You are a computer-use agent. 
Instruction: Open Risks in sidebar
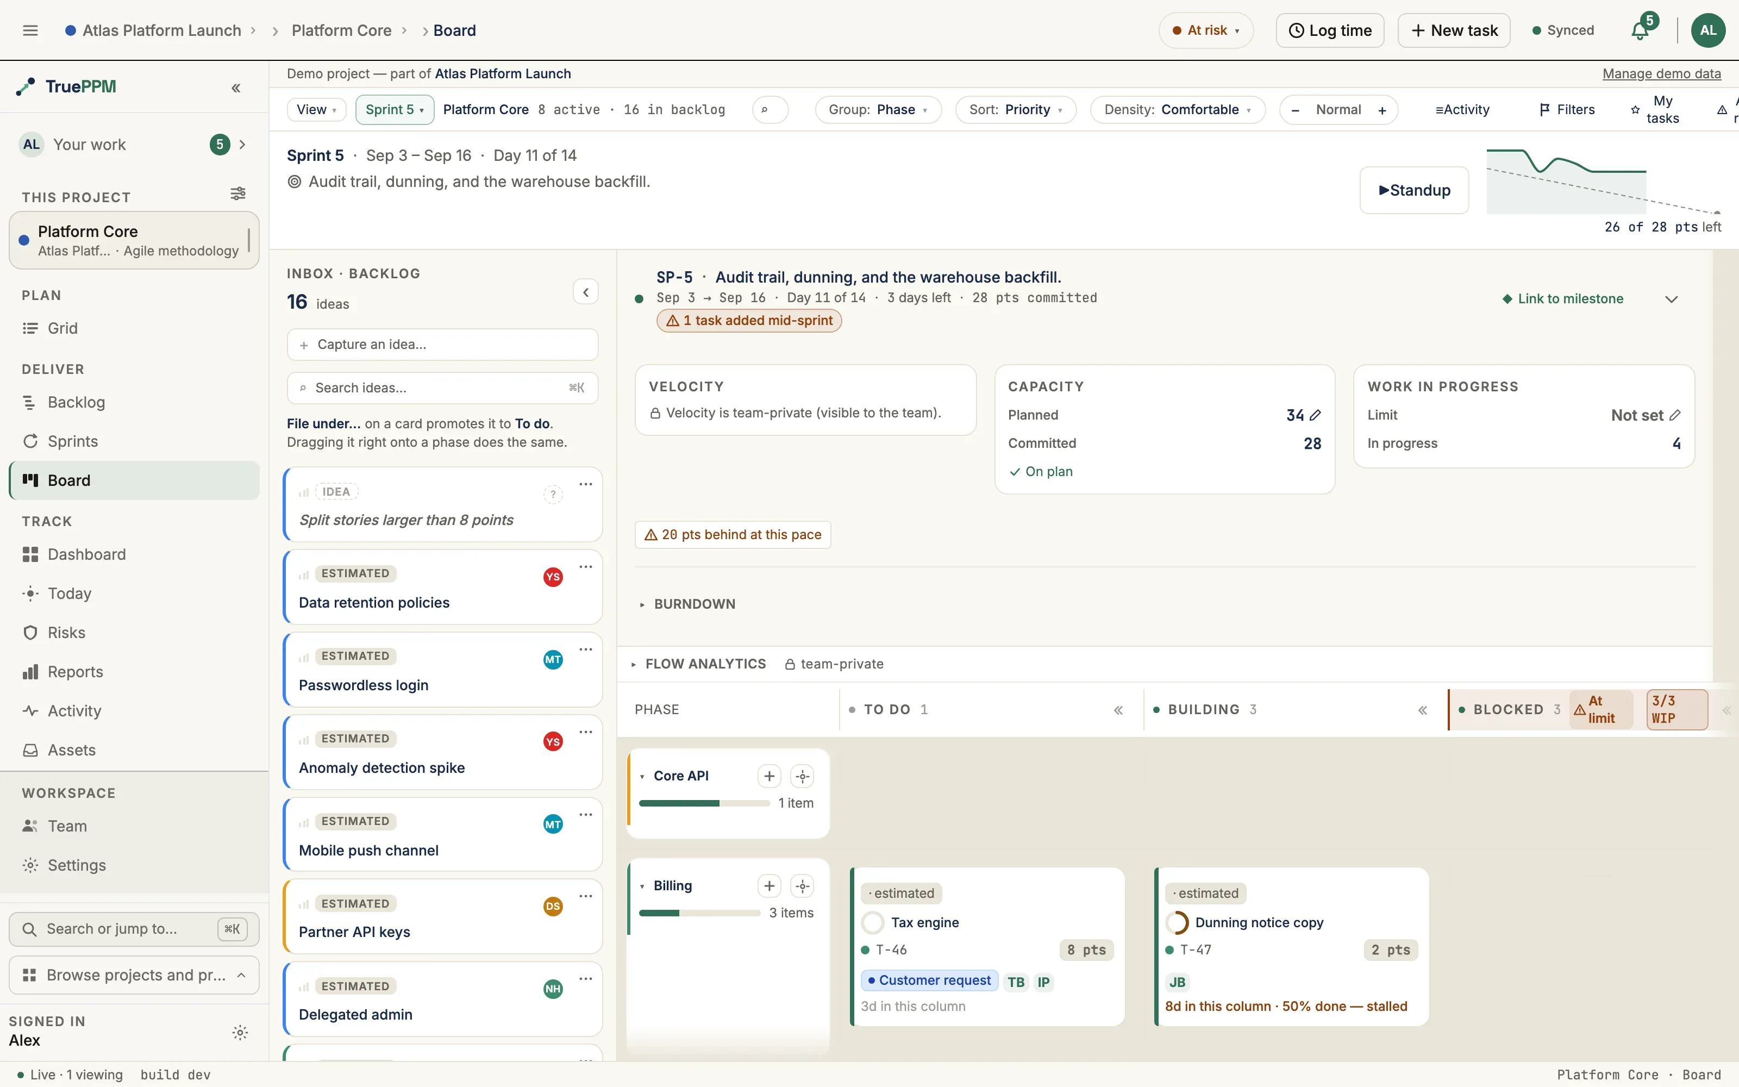tap(134, 633)
